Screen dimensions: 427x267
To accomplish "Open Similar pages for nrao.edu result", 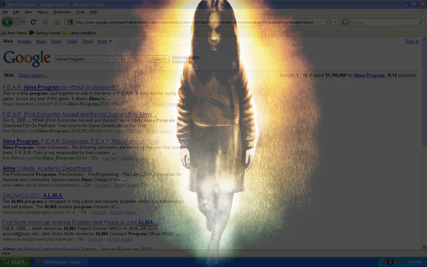I will (x=119, y=239).
